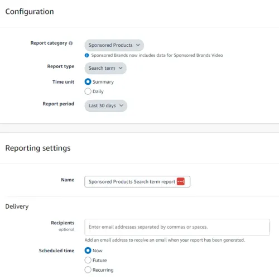Click the Report period label

(59, 104)
